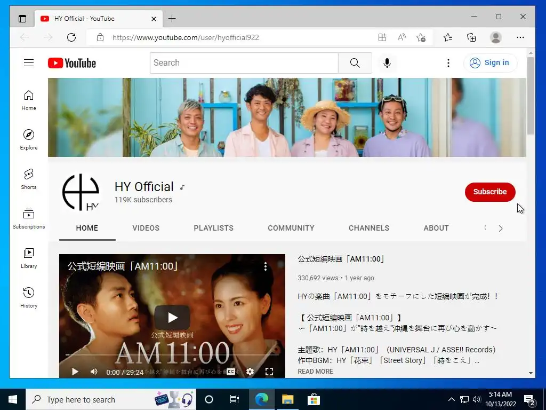This screenshot has height=410, width=546.
Task: Turn on Read aloud in Edge
Action: pos(402,37)
